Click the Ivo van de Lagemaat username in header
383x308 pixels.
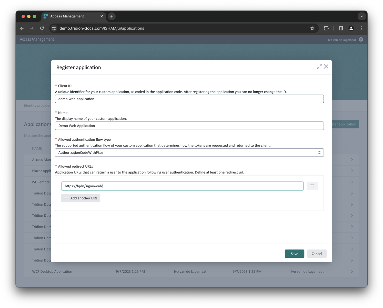(342, 40)
